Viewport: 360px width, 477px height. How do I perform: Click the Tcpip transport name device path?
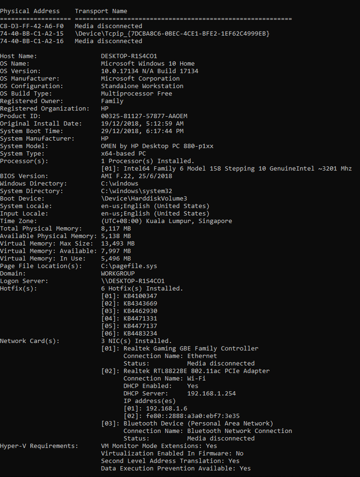tap(172, 33)
